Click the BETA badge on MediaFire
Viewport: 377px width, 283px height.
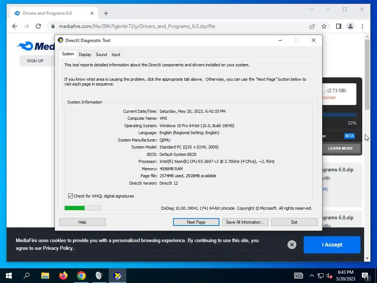click(349, 136)
